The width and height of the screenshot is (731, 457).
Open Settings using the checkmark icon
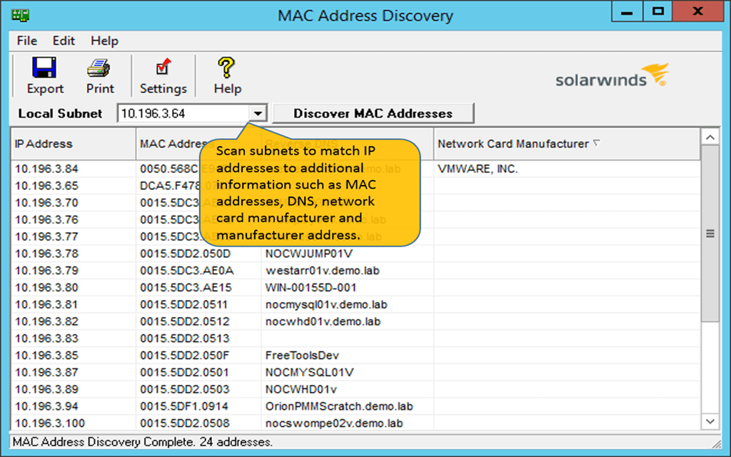pos(163,68)
